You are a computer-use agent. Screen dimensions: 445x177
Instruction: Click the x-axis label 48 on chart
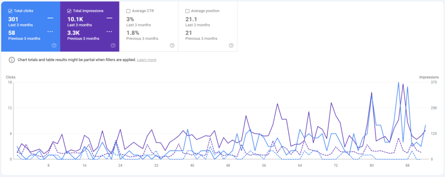pos(228,165)
